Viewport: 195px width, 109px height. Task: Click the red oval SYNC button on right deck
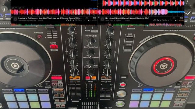click(x=123, y=85)
